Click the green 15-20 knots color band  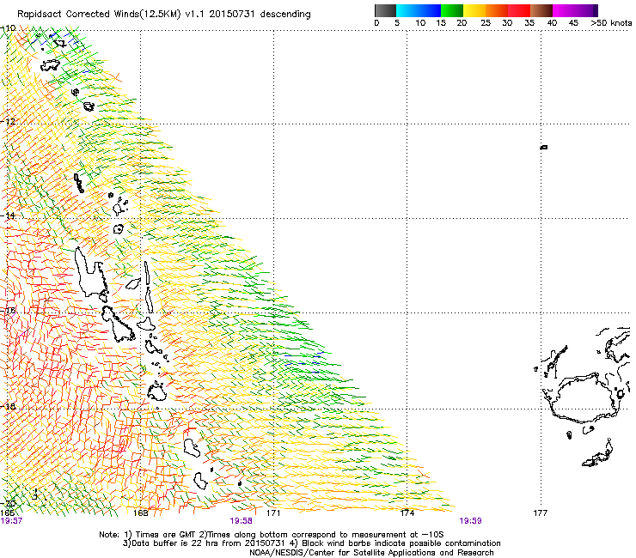tap(452, 10)
